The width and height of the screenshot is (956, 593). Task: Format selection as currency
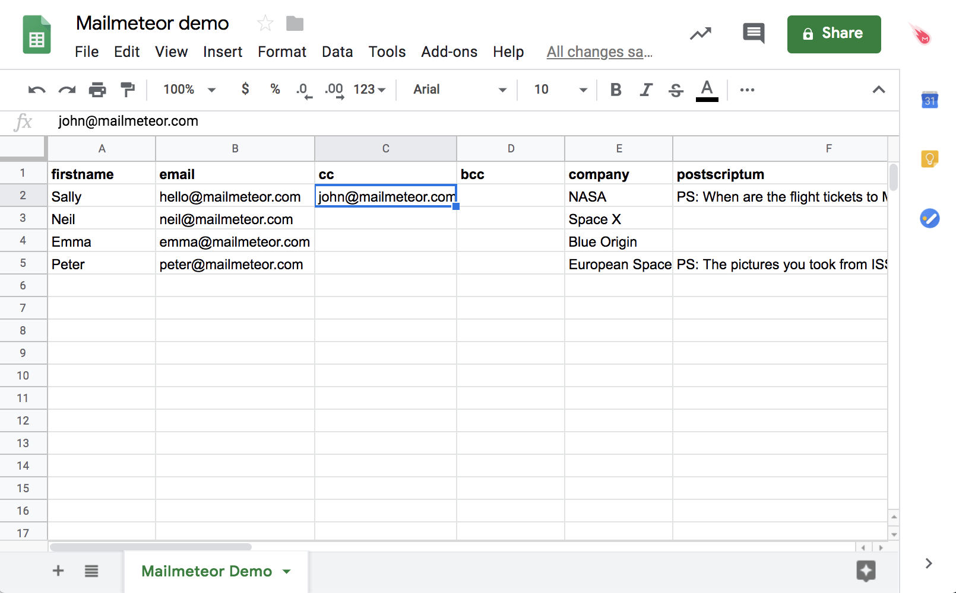tap(245, 89)
